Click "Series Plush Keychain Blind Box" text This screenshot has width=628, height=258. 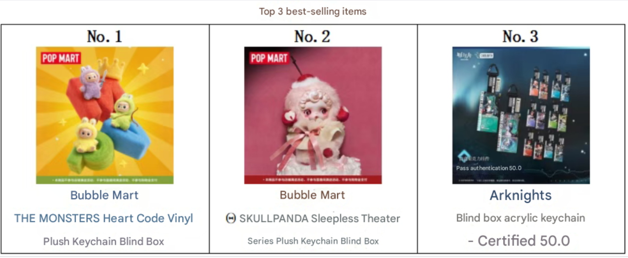coord(313,241)
